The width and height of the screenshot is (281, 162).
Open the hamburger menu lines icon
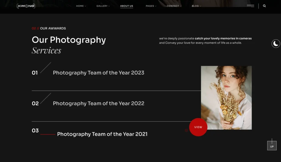250,6
